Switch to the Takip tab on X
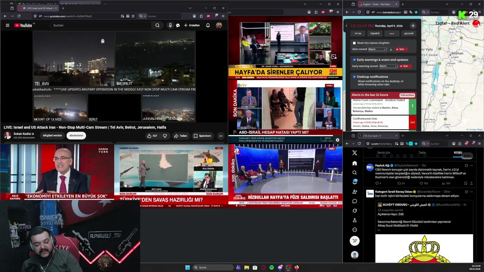Image resolution: width=484 pixels, height=272 pixels. pos(422,153)
